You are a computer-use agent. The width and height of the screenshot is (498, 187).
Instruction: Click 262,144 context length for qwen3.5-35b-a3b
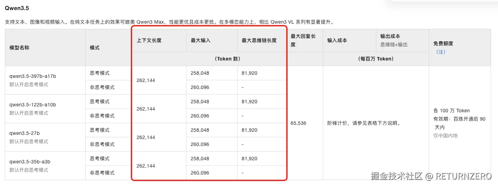pos(146,166)
